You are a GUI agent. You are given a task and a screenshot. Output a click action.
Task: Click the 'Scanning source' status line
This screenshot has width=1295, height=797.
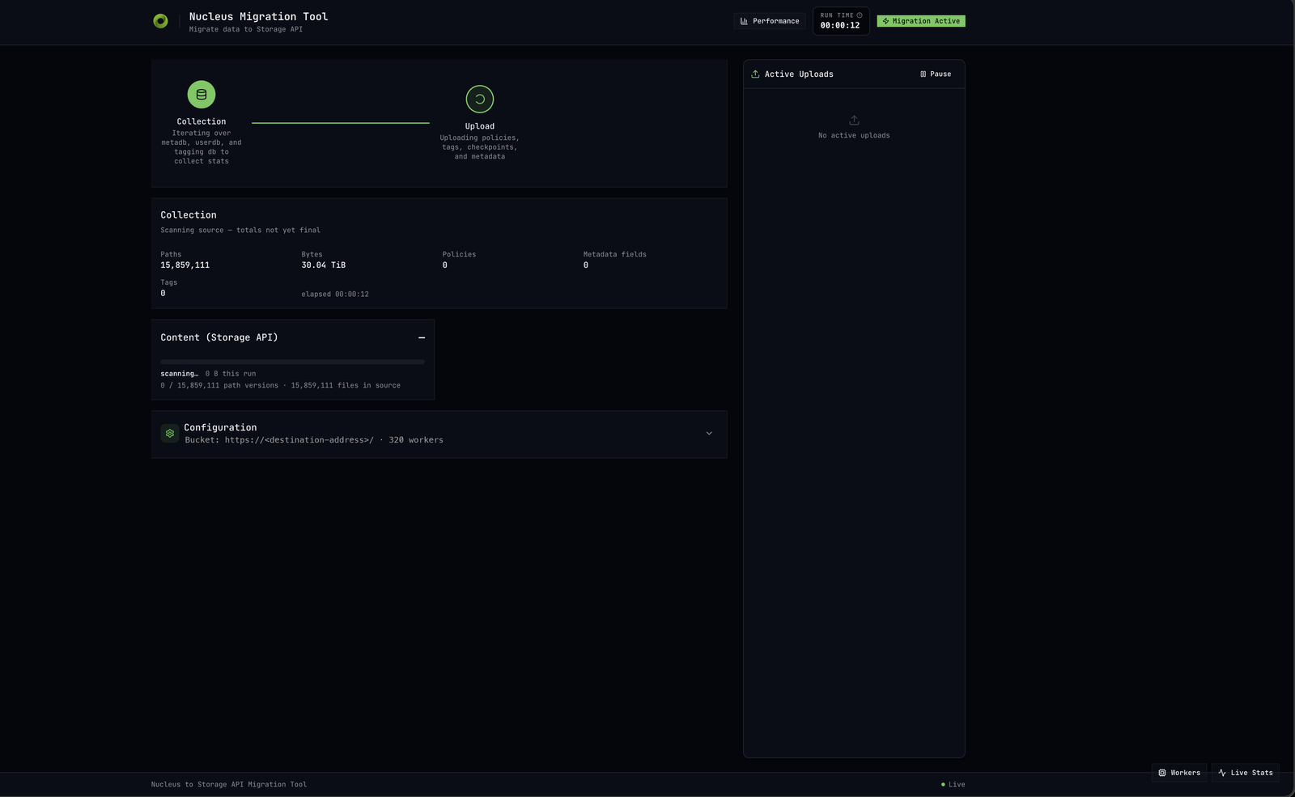(240, 230)
